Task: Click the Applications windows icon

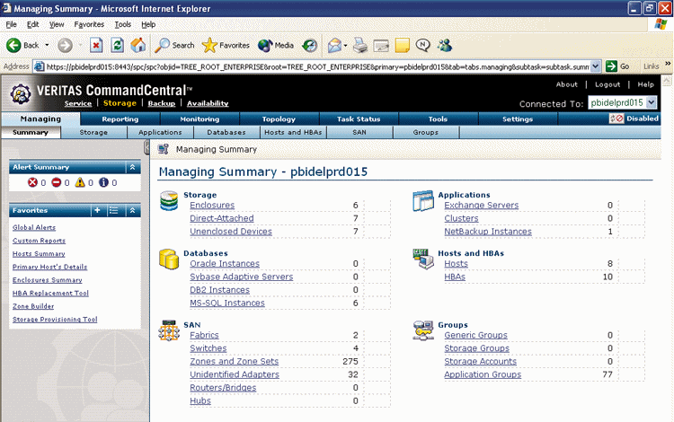Action: click(x=423, y=201)
